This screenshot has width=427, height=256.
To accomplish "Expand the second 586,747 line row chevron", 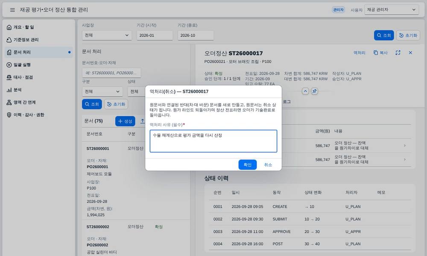I will [405, 160].
